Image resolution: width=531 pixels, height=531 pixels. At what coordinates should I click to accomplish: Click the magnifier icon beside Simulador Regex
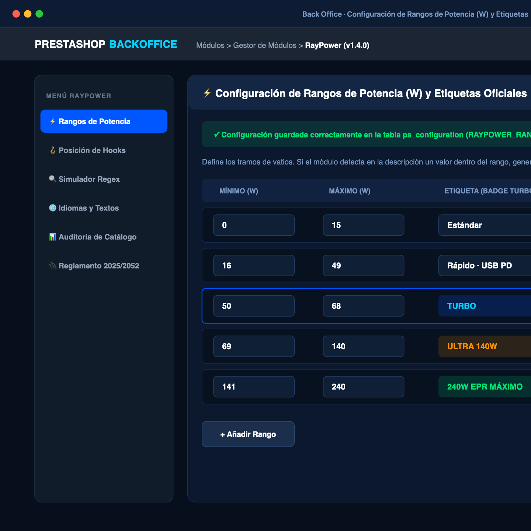(53, 179)
